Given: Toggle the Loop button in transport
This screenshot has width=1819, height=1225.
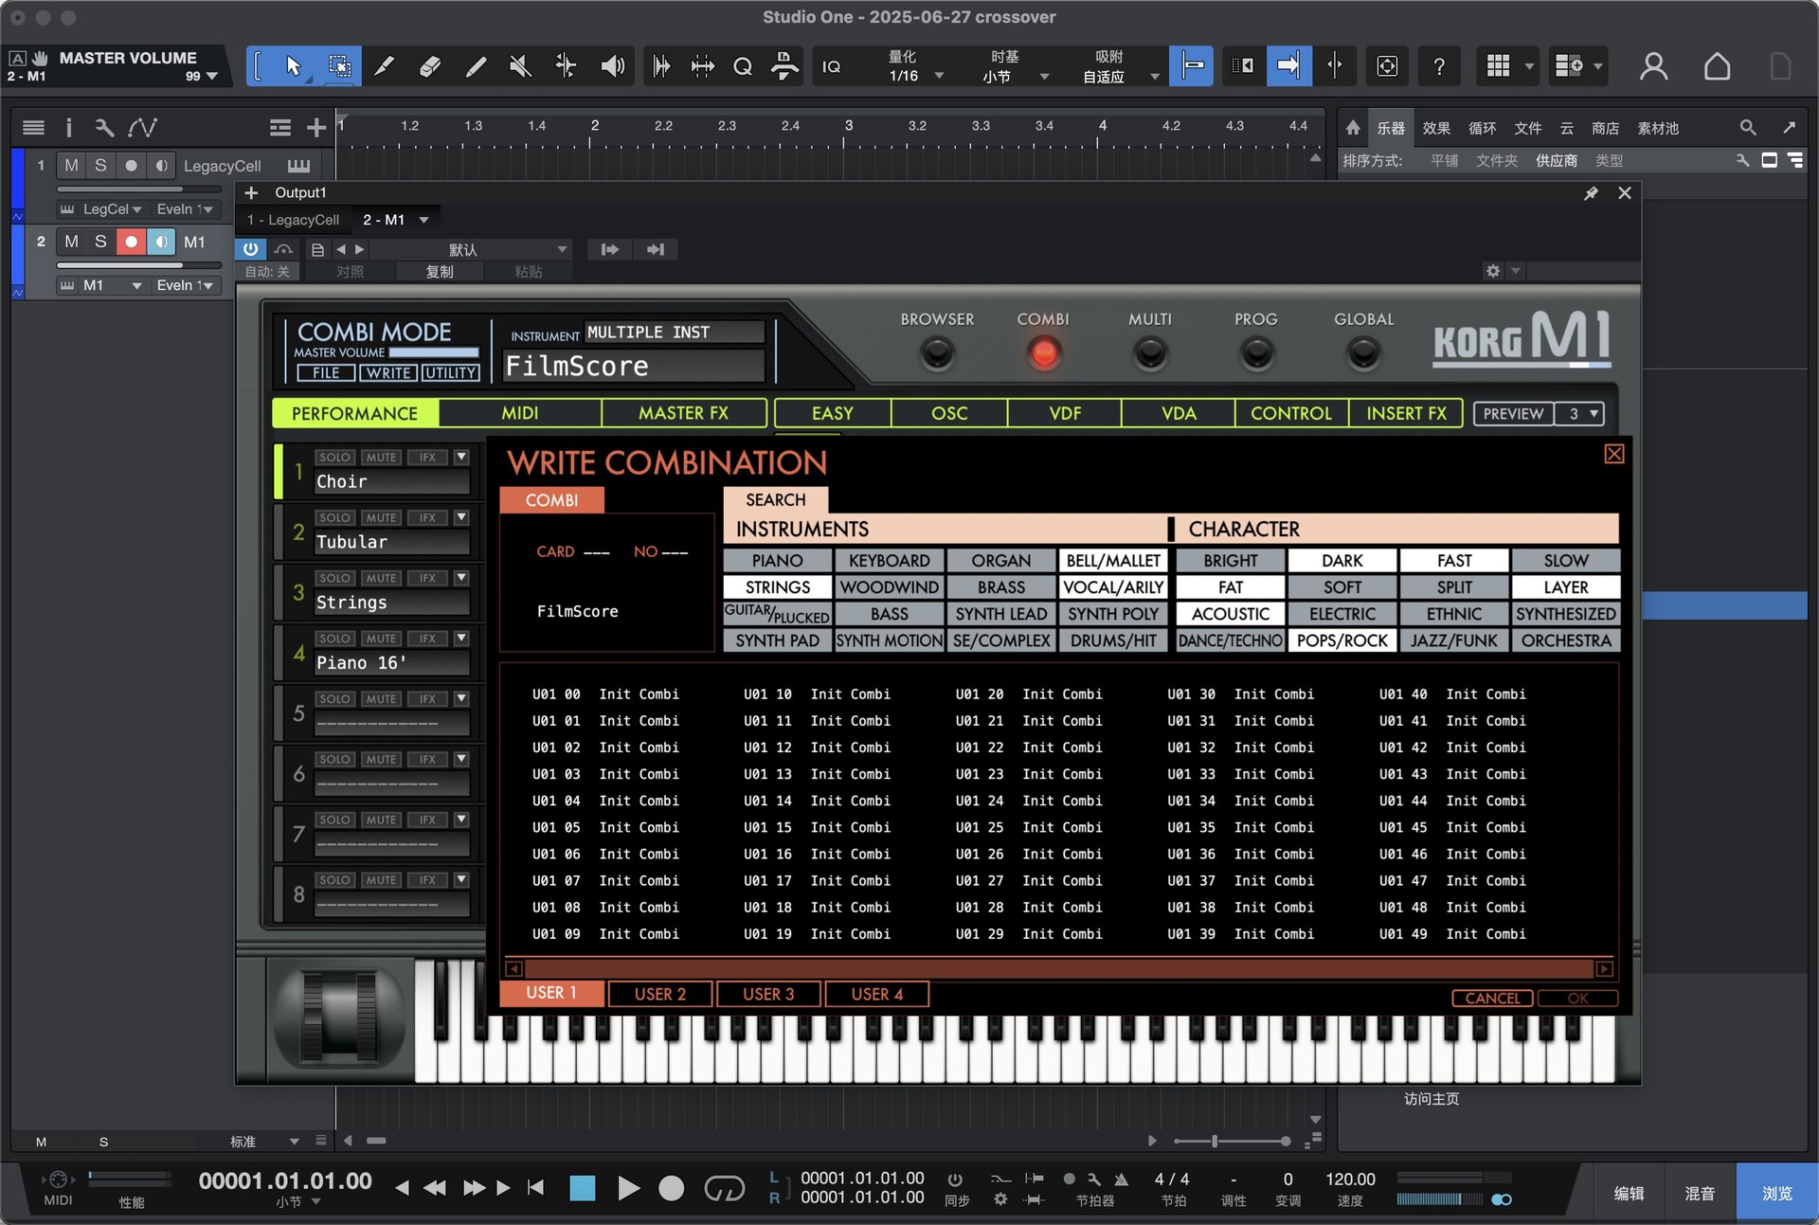Looking at the screenshot, I should (x=724, y=1188).
